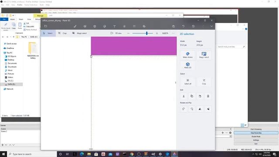Viewport: 279px width, 157px height.
Task: Click Copy path in File Explorer ribbon
Action: (x=29, y=27)
